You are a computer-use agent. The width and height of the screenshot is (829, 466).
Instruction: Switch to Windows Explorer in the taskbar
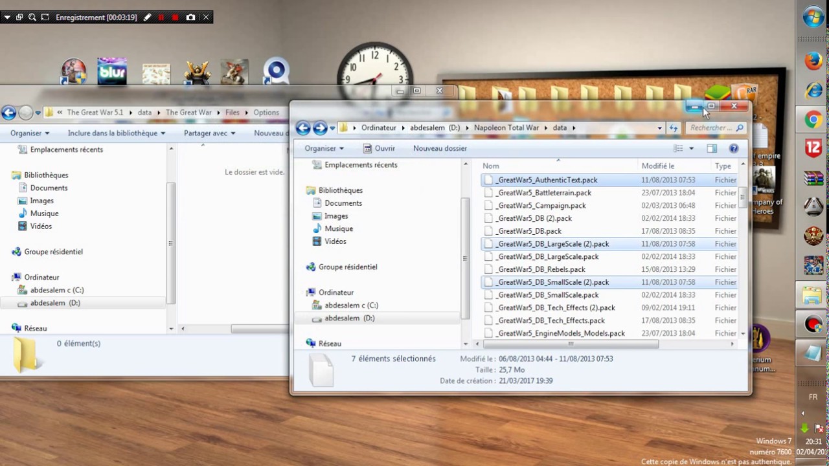[812, 295]
